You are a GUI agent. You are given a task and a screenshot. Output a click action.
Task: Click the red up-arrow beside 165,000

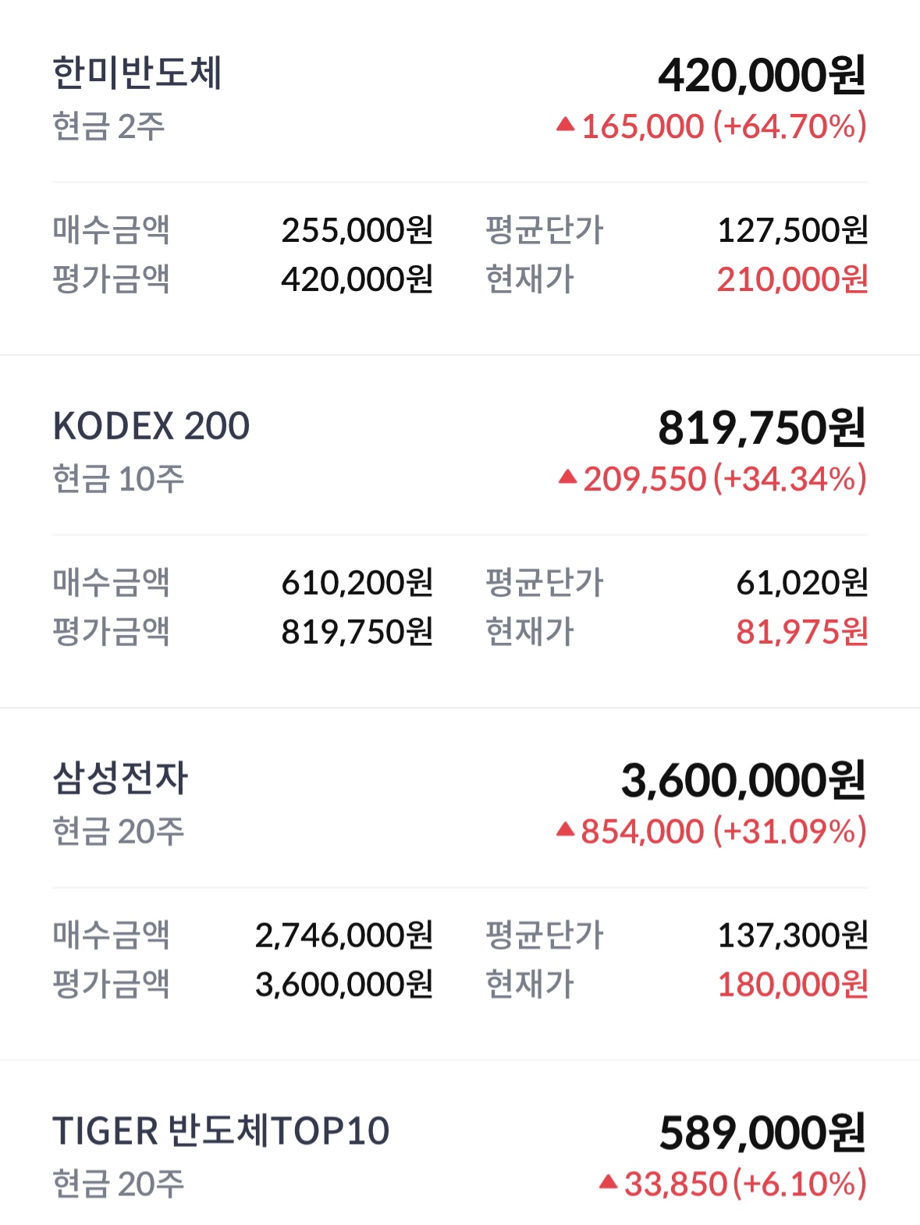(566, 125)
